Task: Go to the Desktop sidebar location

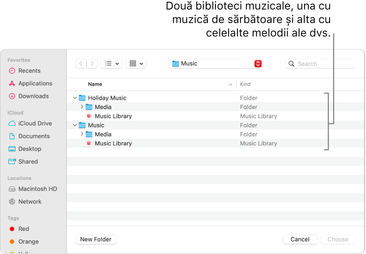Action: pyautogui.click(x=25, y=149)
